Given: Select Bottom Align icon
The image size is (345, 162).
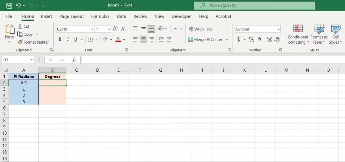Looking at the screenshot, I should point(151,29).
